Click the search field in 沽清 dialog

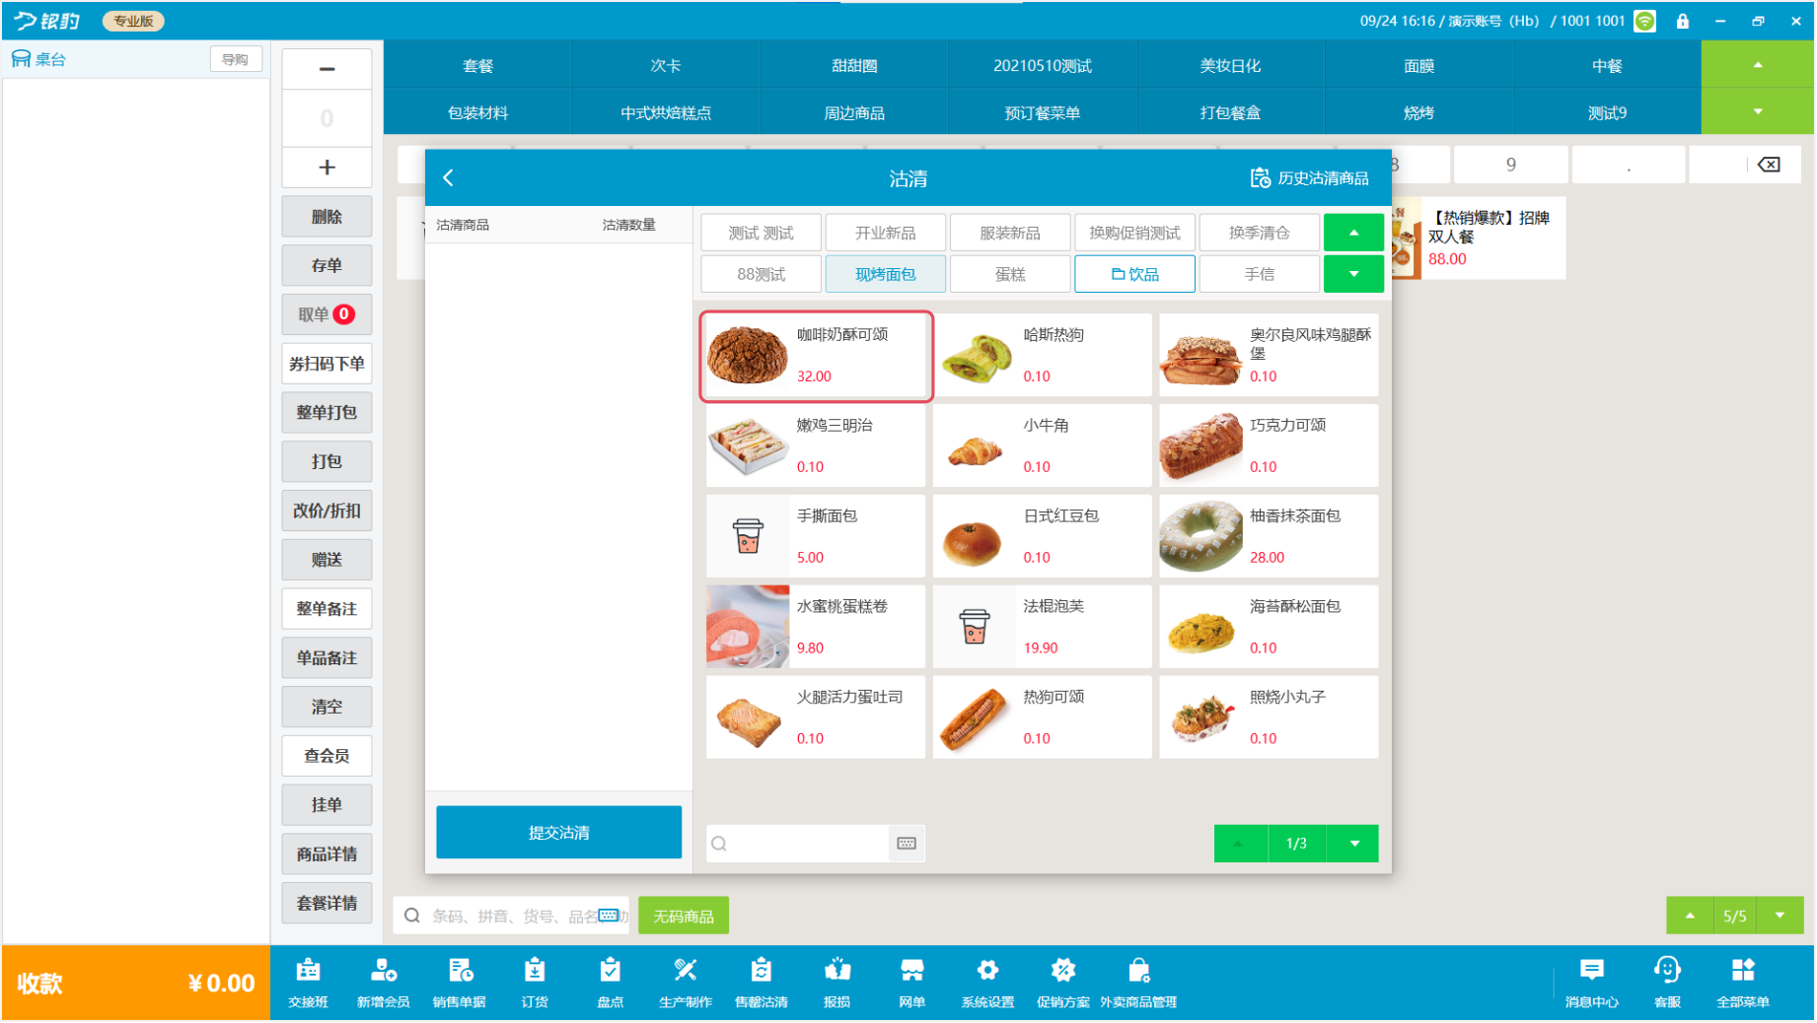pos(799,844)
